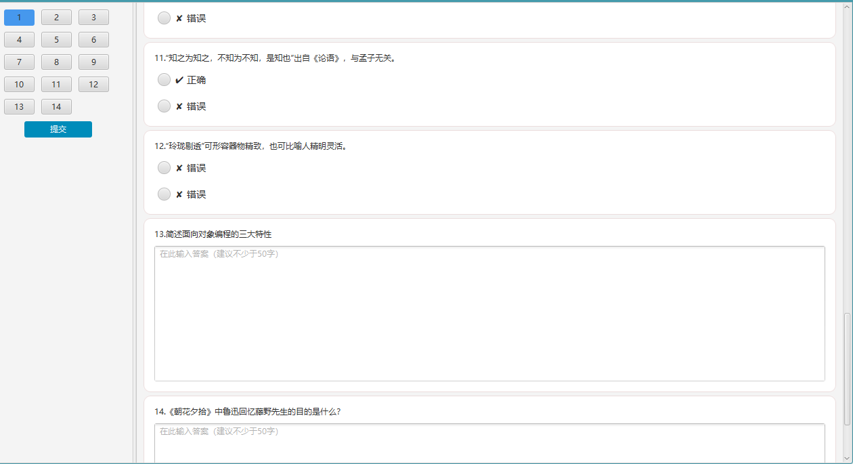Click question number 12 button
The width and height of the screenshot is (853, 464).
93,85
